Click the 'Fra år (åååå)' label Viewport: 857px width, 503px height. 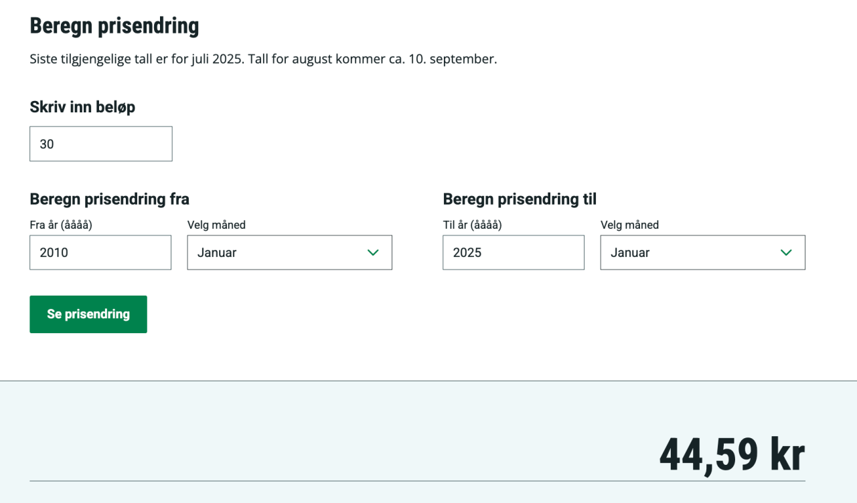point(61,225)
